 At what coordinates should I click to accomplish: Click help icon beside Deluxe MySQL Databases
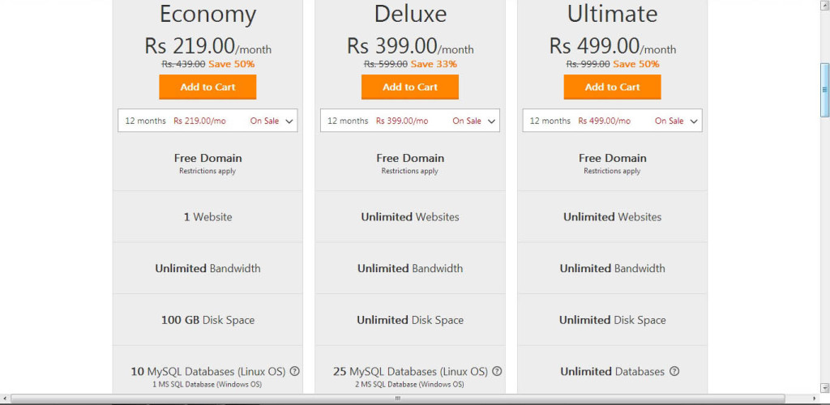tap(497, 371)
